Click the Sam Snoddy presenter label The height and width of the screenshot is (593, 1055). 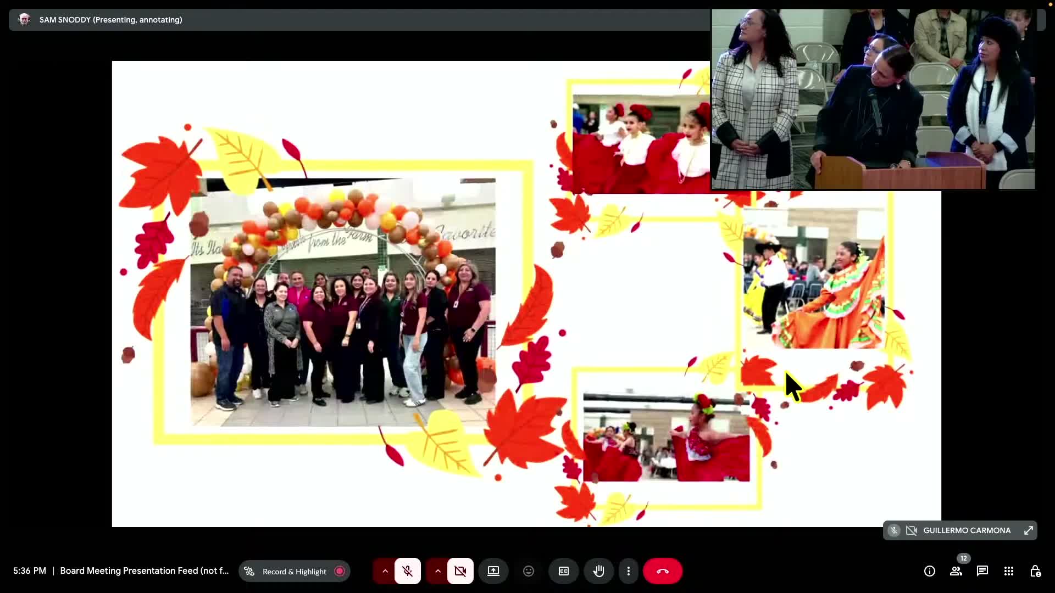tap(110, 20)
